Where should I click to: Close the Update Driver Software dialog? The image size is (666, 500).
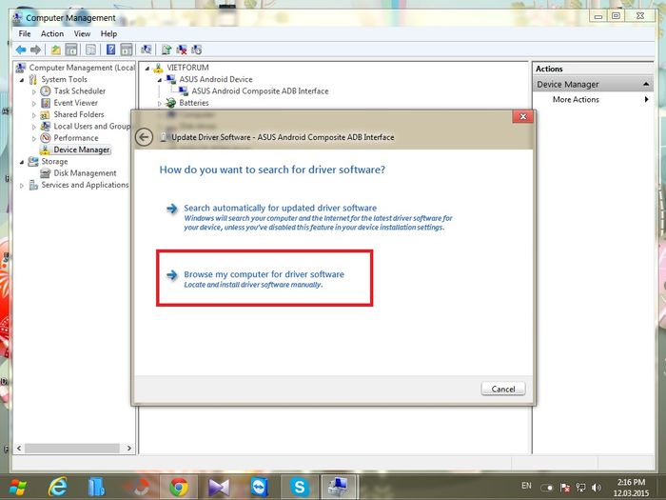point(523,116)
